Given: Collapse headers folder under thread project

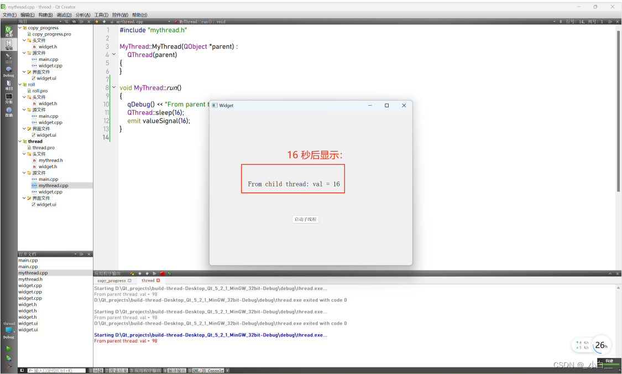Looking at the screenshot, I should (x=24, y=154).
